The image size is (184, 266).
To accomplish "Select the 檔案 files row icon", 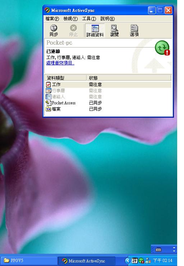I will point(48,109).
